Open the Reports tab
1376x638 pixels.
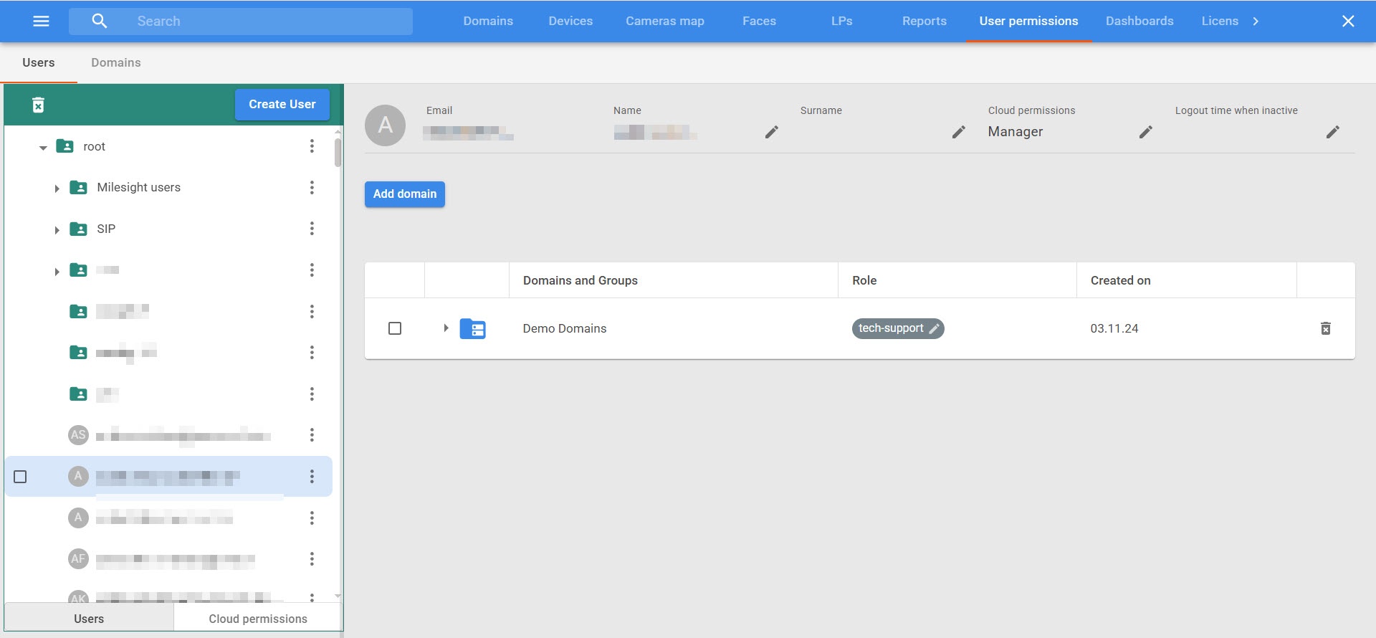click(x=924, y=22)
